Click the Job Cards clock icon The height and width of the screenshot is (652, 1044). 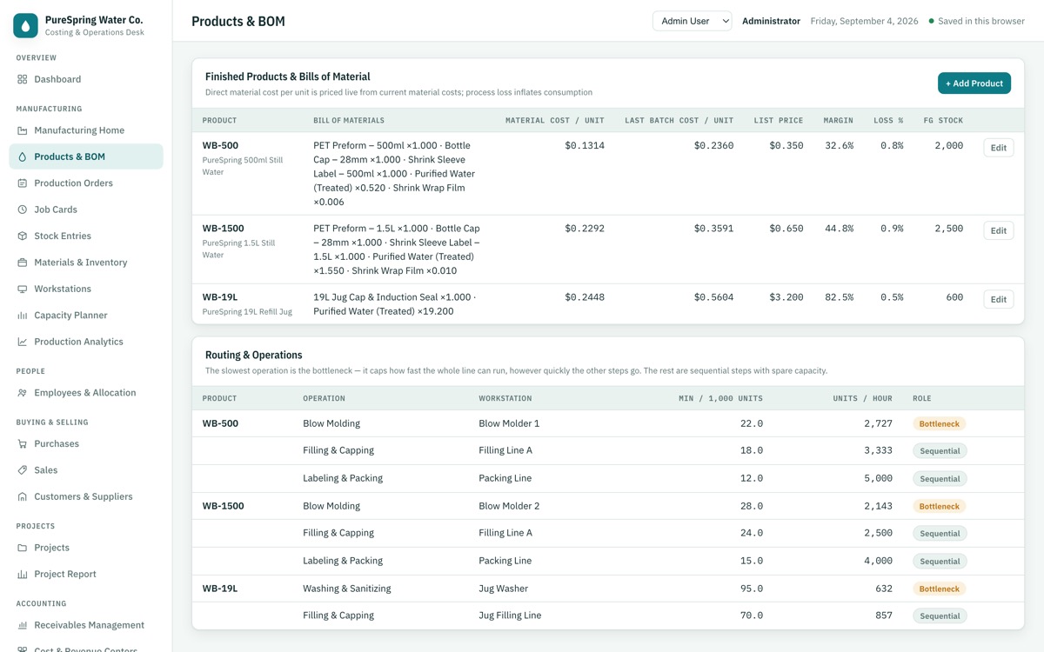23,210
